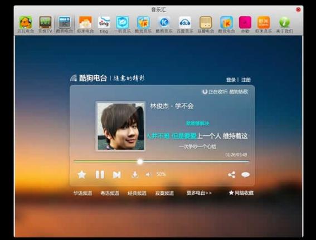Viewport: 316px width, 240px height.
Task: Open the 音悦TV icon in toolbar
Action: pos(45,25)
